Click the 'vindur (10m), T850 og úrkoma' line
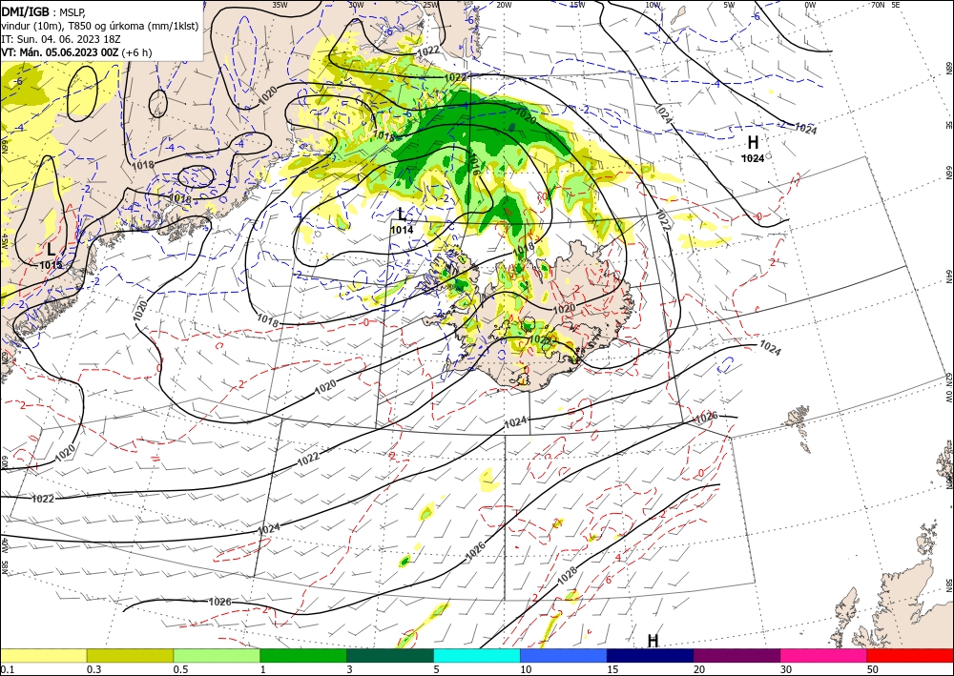The image size is (954, 676). coord(98,26)
